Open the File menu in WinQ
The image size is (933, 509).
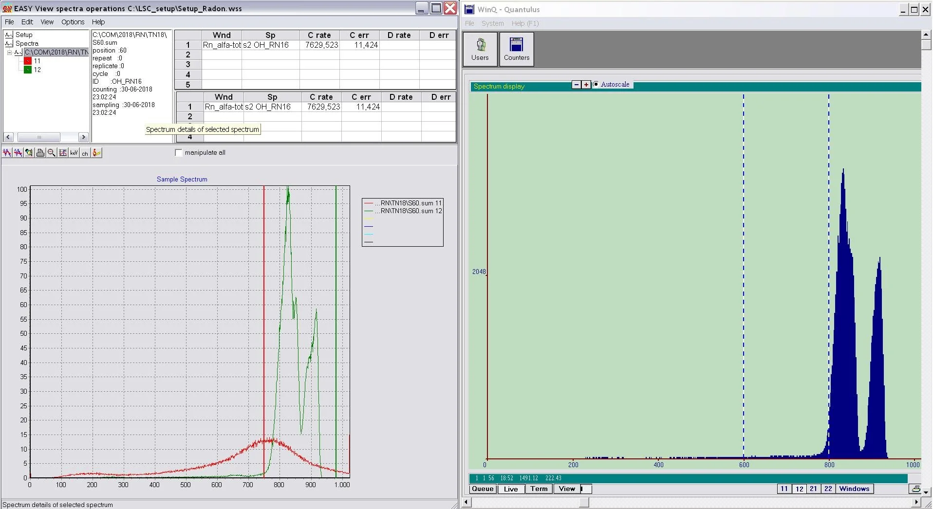(x=469, y=23)
